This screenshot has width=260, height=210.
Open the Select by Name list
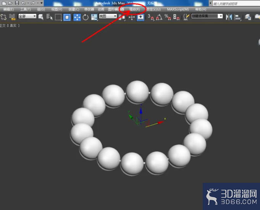click(49, 17)
